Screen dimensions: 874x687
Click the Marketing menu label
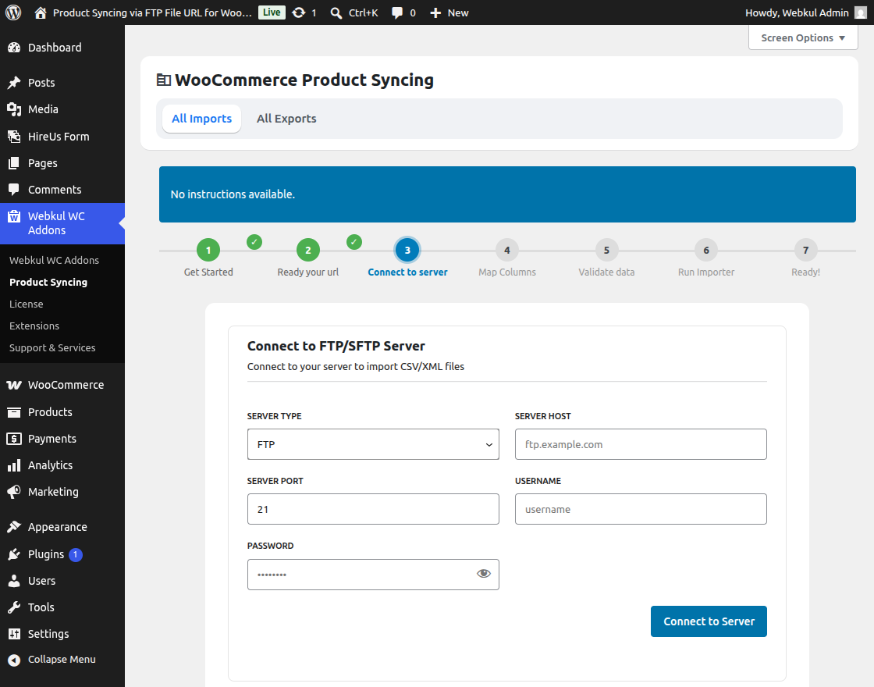(54, 492)
